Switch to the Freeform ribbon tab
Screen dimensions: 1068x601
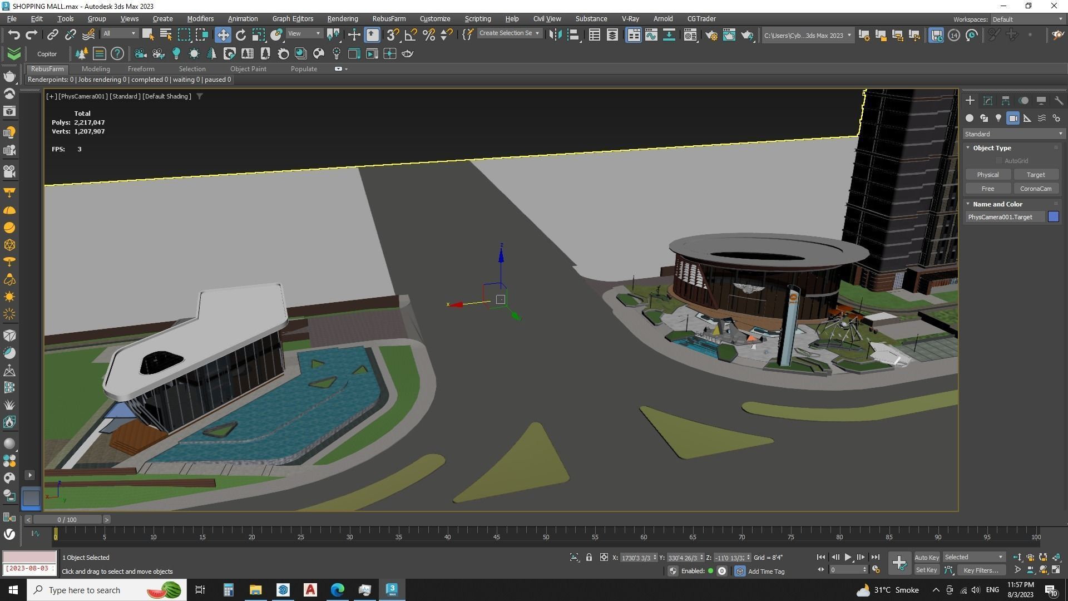[141, 69]
